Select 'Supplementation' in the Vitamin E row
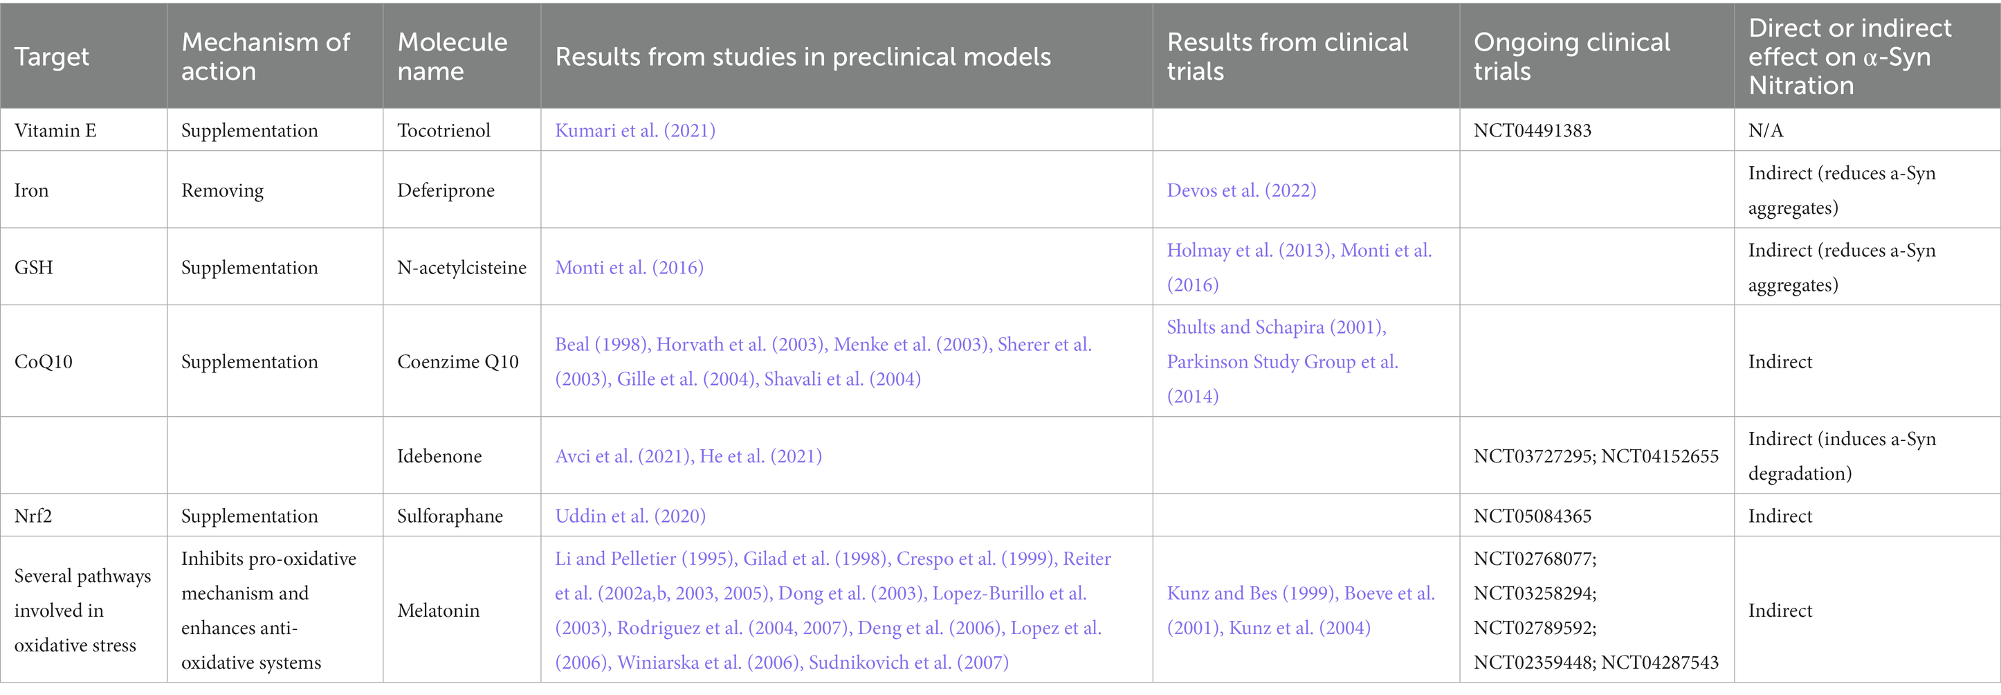Screen dimensions: 2001x695 point(249,131)
